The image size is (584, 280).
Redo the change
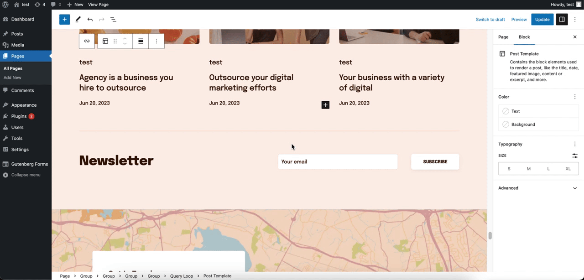tap(102, 20)
